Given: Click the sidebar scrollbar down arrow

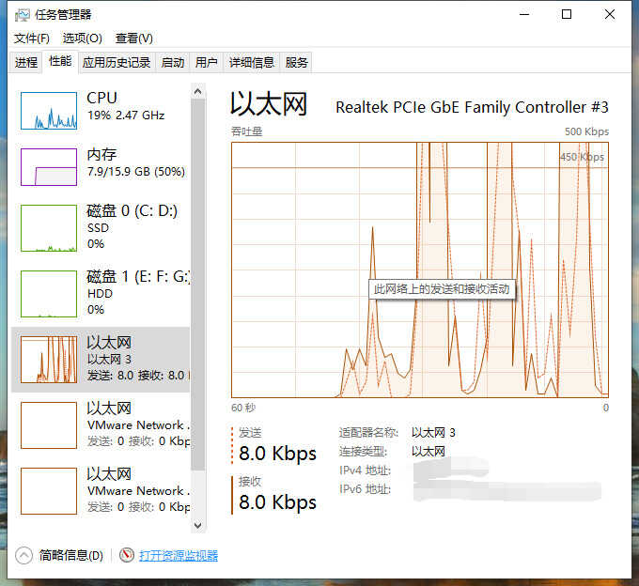Looking at the screenshot, I should [x=197, y=524].
